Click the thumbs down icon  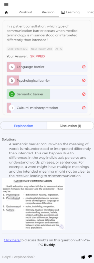(90, 257)
